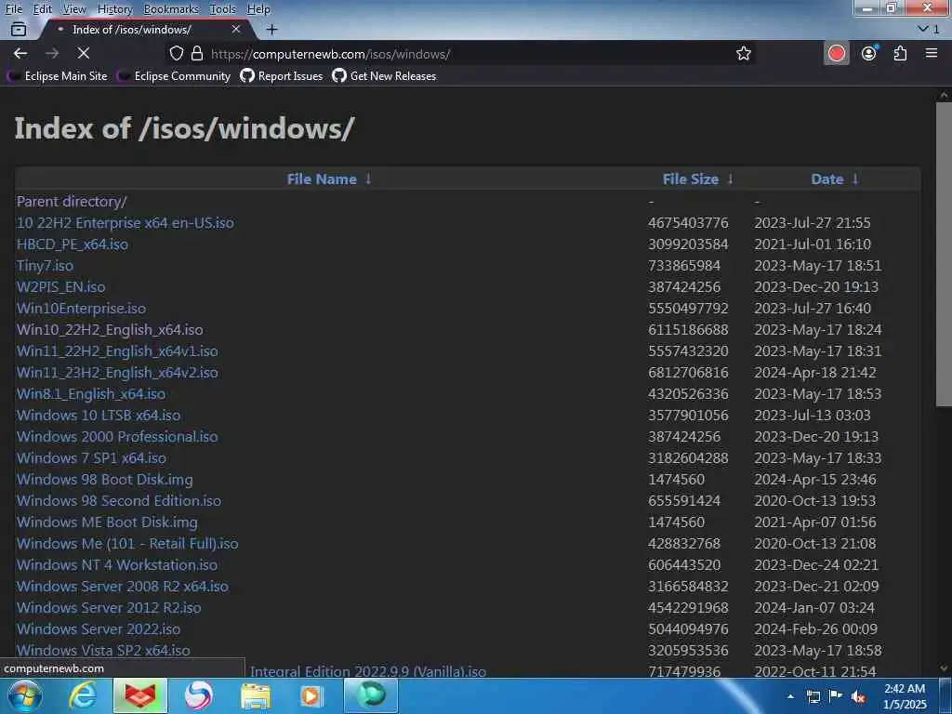
Task: Open the Edit menu
Action: [x=42, y=9]
